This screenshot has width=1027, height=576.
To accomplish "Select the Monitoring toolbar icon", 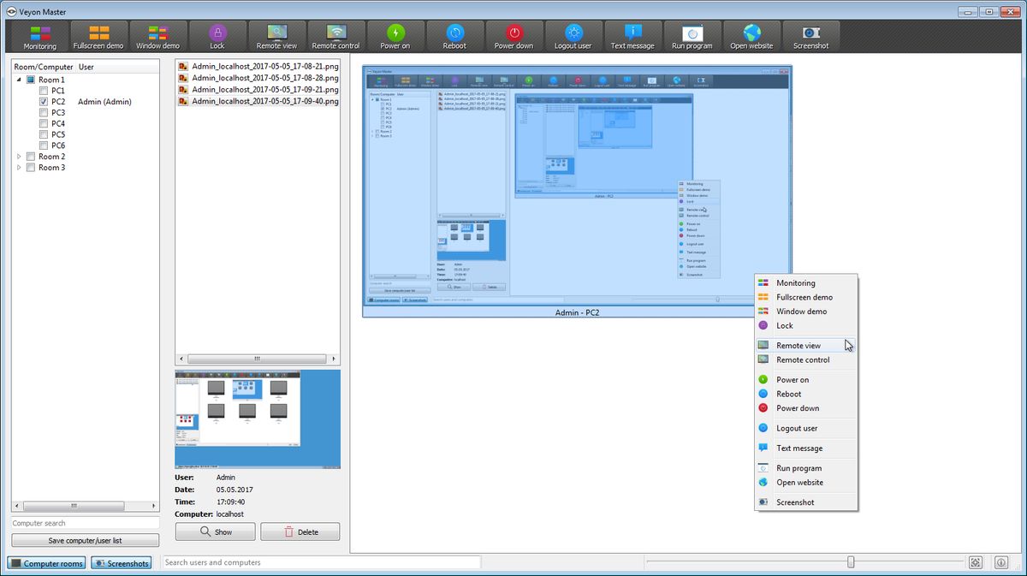I will point(39,36).
